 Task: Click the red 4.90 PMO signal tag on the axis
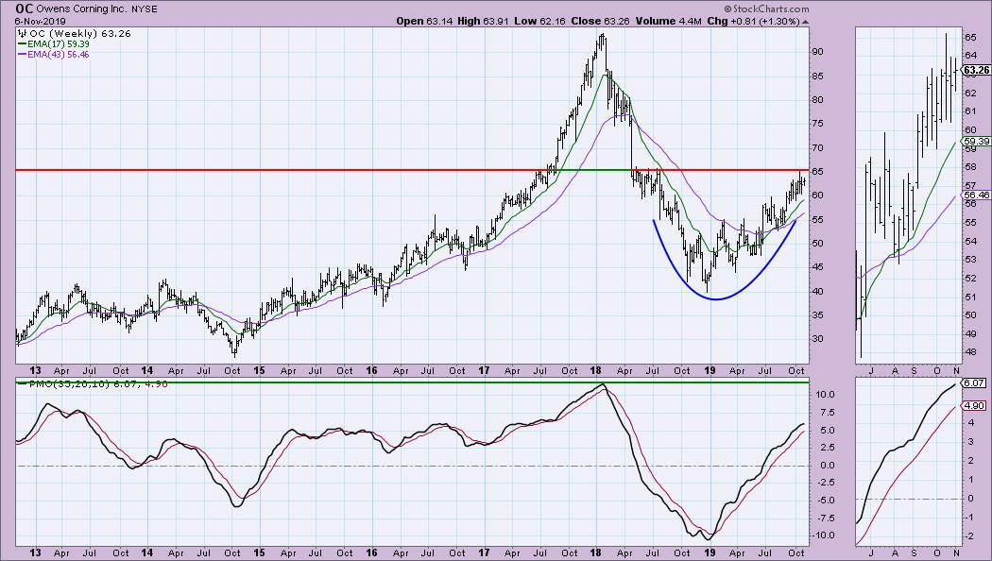click(x=973, y=406)
